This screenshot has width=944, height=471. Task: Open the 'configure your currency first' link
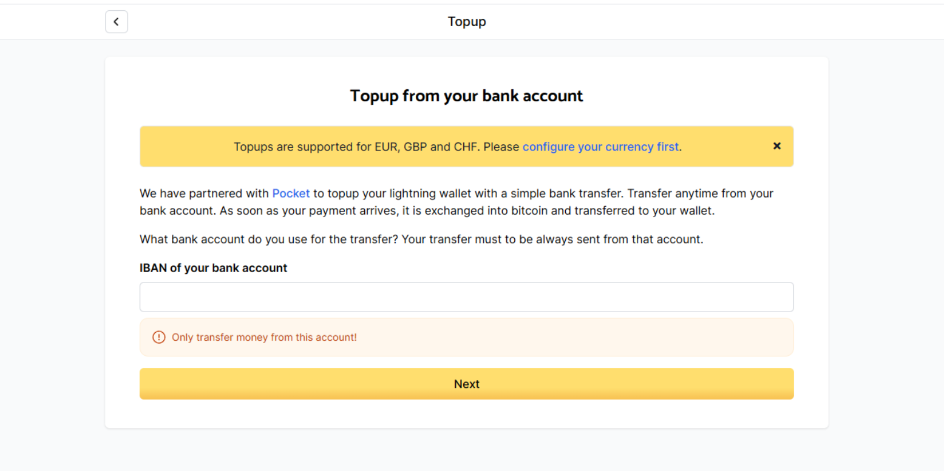600,147
